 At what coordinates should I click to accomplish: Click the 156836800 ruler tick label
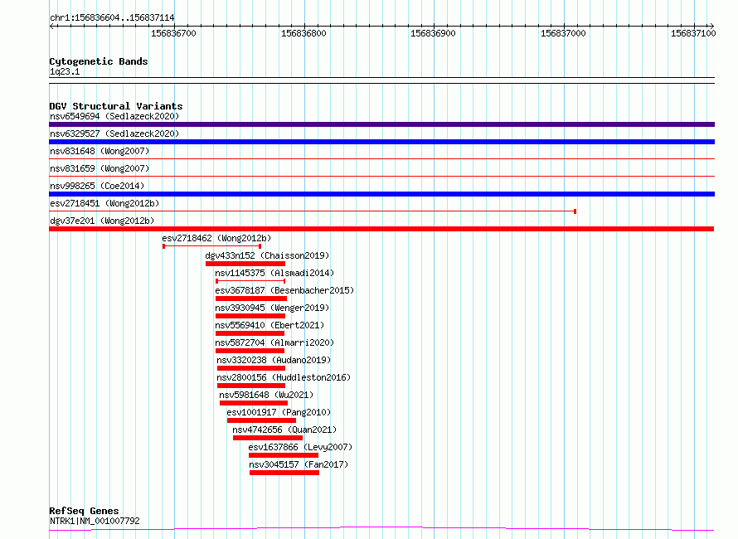click(x=303, y=33)
